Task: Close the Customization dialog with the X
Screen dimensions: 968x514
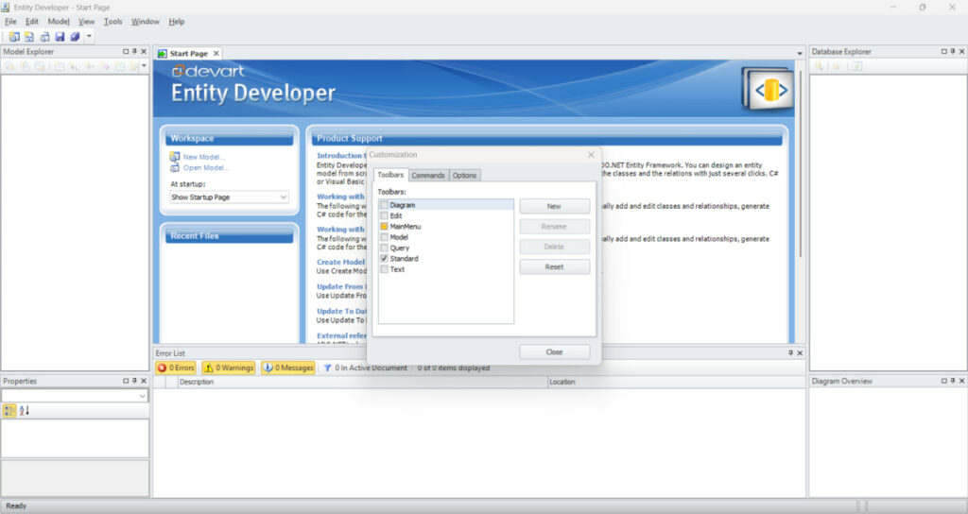Action: click(591, 155)
